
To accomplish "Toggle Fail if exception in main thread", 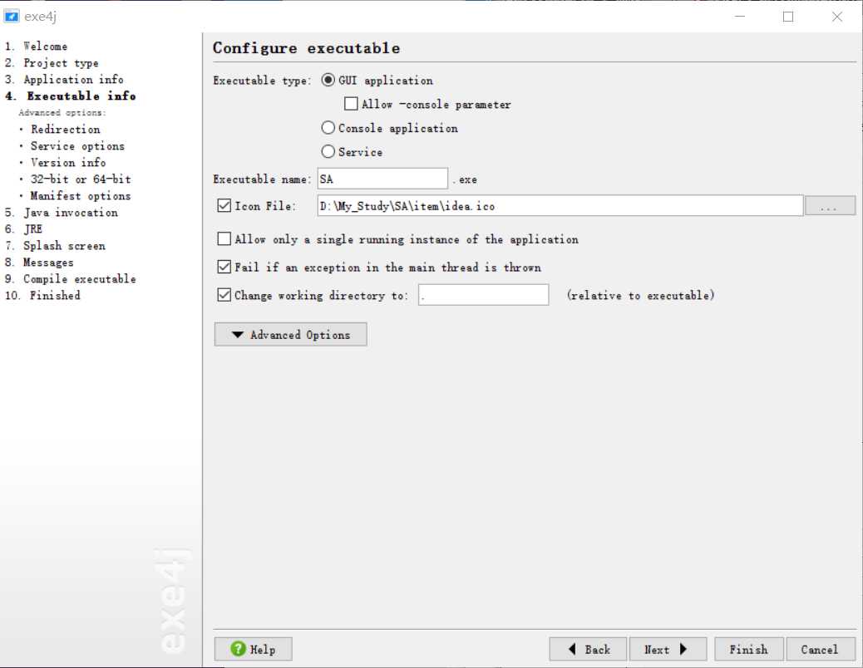I will [224, 268].
